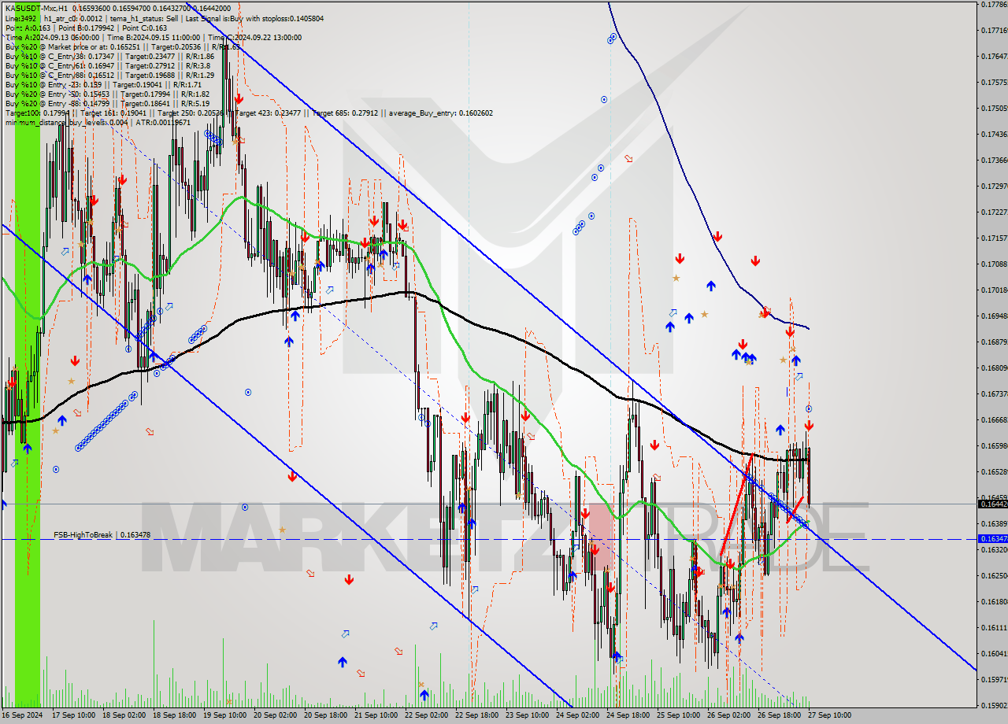
Task: Click the 'Entry -88: 0.14799' buy line
Action: pyautogui.click(x=107, y=103)
